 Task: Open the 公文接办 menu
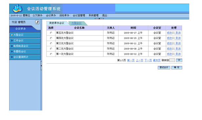(x=38, y=15)
